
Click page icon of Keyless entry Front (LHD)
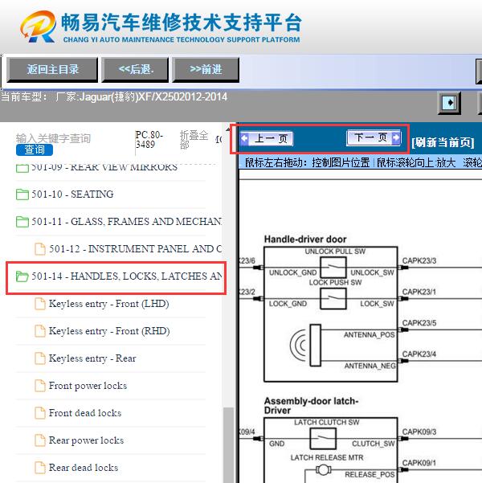[40, 304]
